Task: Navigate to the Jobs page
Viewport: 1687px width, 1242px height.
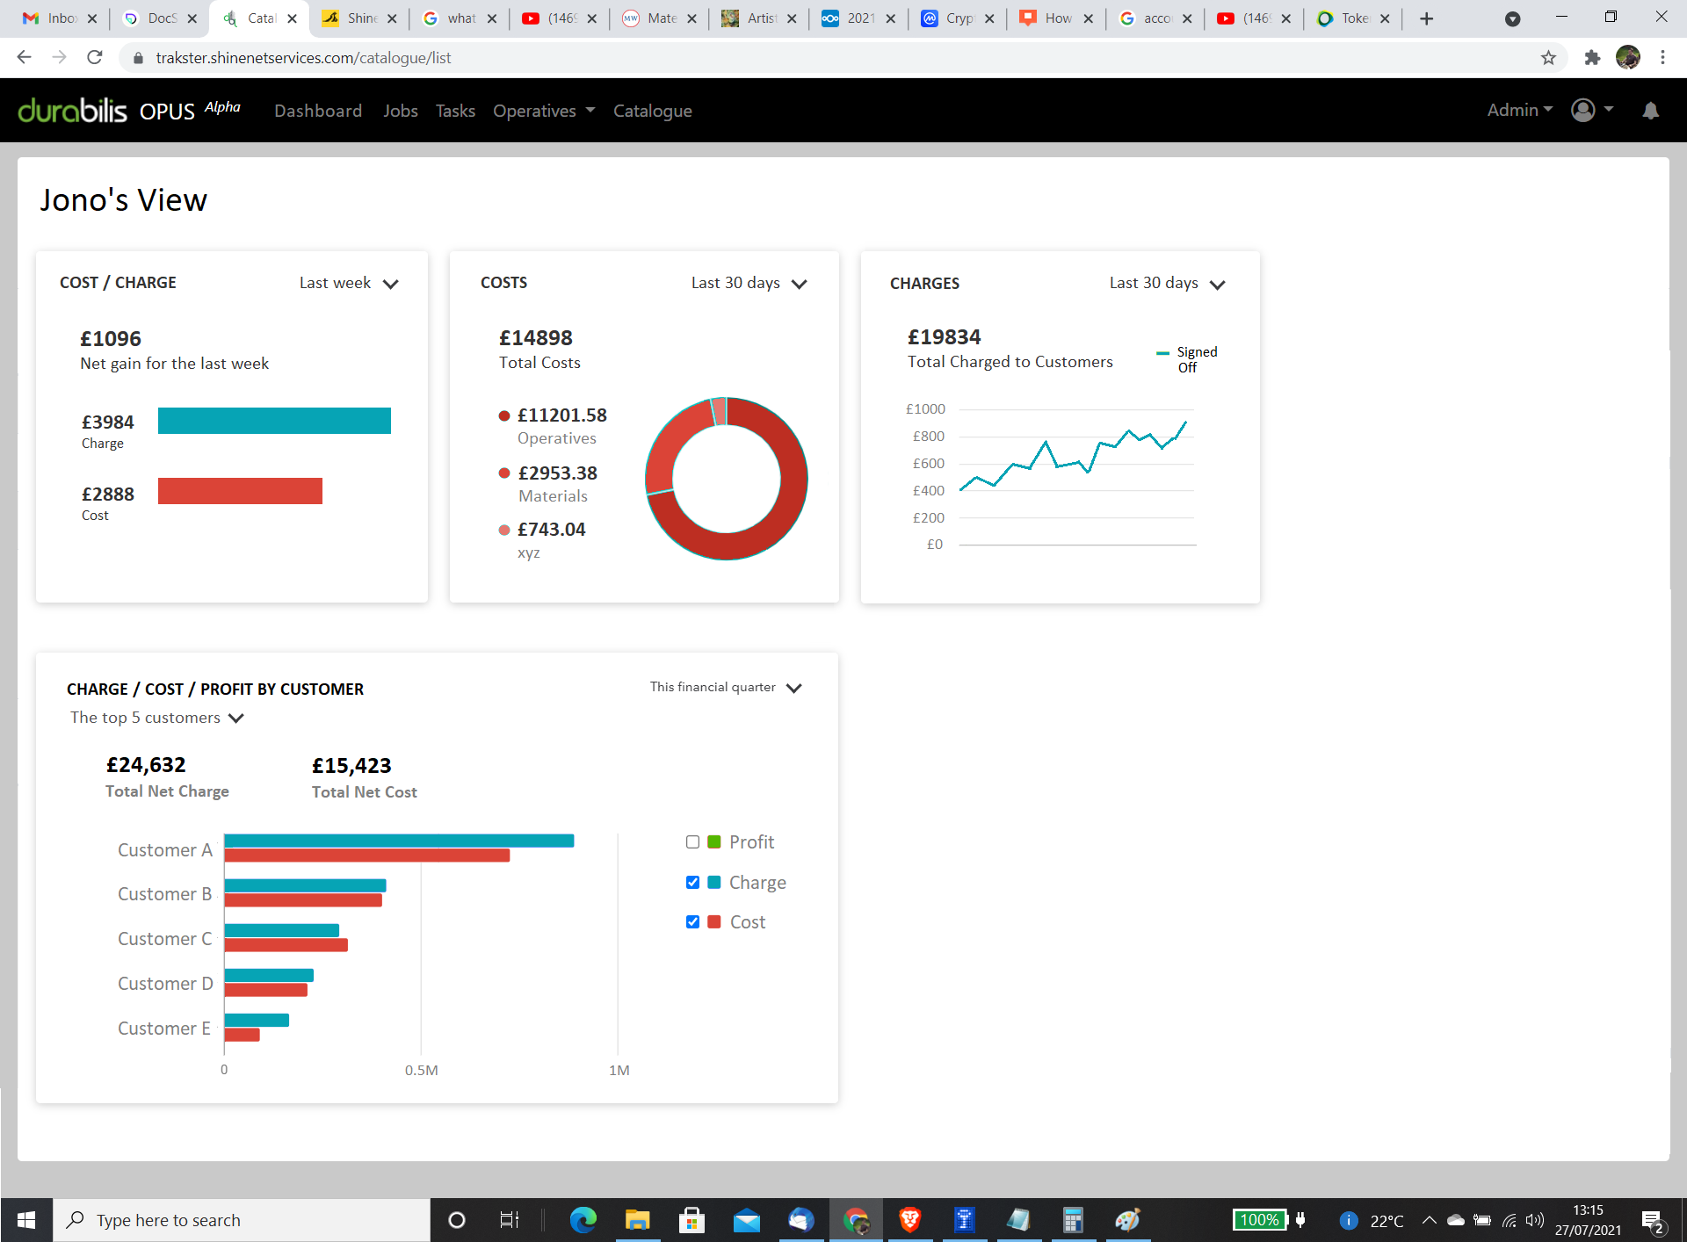Action: pos(400,111)
